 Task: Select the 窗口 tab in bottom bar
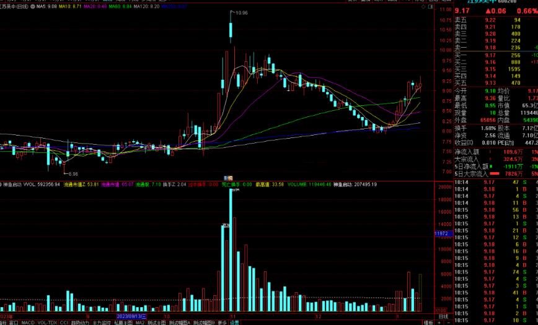click(14, 323)
